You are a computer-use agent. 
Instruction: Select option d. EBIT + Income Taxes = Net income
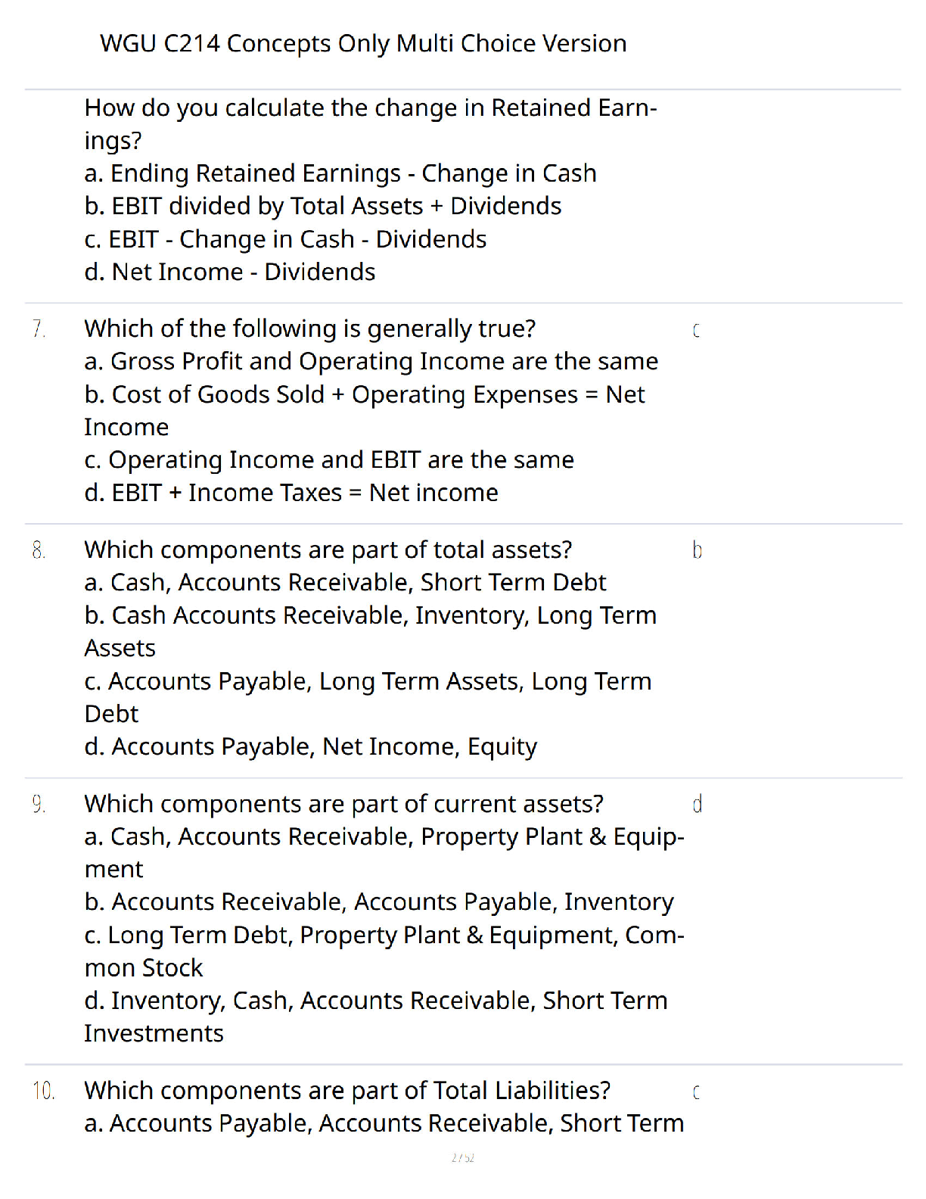(x=291, y=493)
